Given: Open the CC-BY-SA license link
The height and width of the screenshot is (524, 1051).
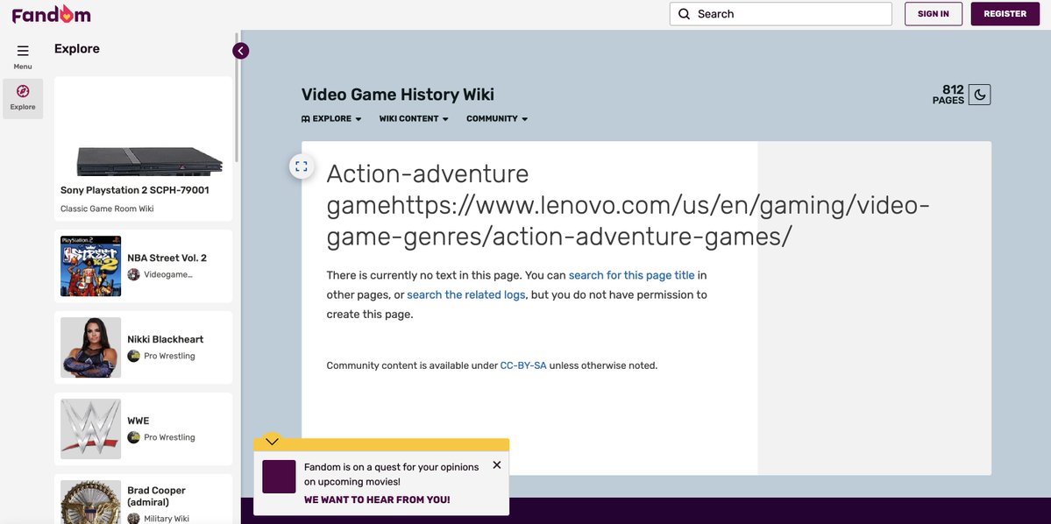Looking at the screenshot, I should (523, 366).
